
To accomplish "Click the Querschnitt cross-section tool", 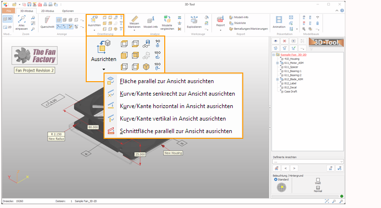I will tap(47, 21).
